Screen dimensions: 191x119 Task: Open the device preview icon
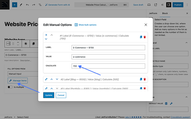click(149, 5)
